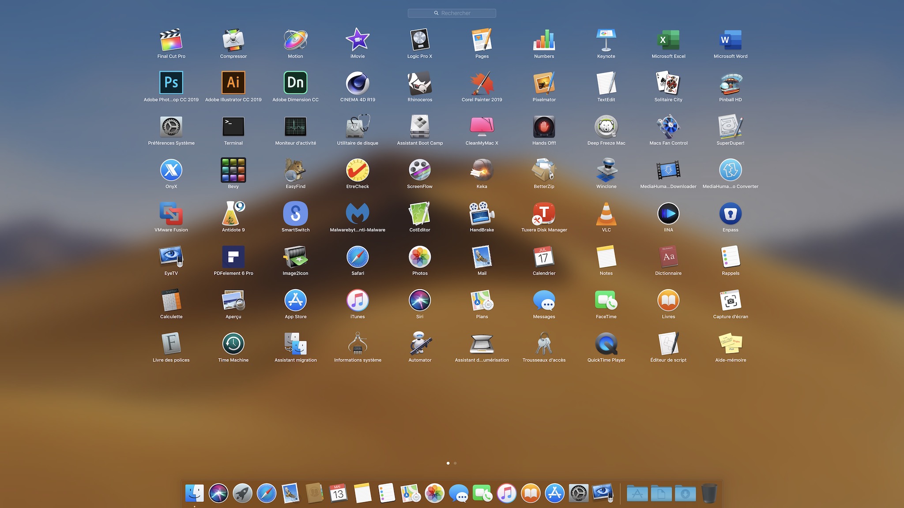Image resolution: width=904 pixels, height=508 pixels.
Task: Open Solitaire City game
Action: click(x=668, y=82)
